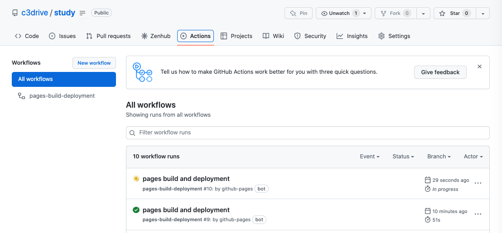The image size is (502, 233).
Task: Expand the Actor filter dropdown
Action: click(473, 157)
